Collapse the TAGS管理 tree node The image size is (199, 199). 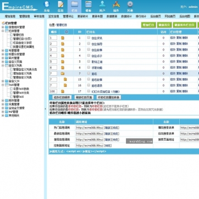(x=3, y=85)
